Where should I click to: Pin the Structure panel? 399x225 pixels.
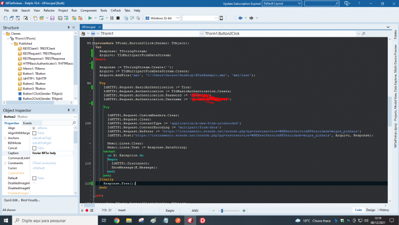69,28
